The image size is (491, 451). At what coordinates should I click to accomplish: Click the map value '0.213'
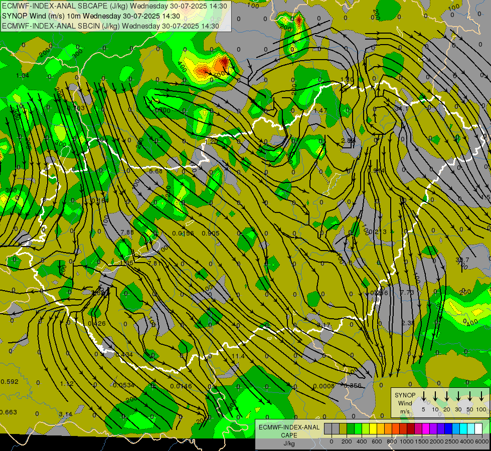pyautogui.click(x=378, y=232)
